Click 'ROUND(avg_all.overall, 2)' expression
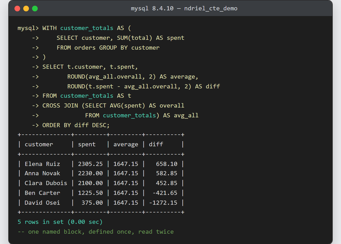Viewport: 341px width, 244px height. coord(112,77)
